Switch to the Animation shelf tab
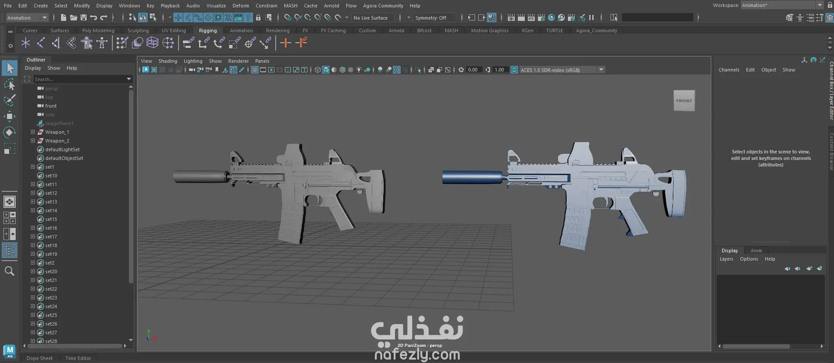 pos(241,31)
